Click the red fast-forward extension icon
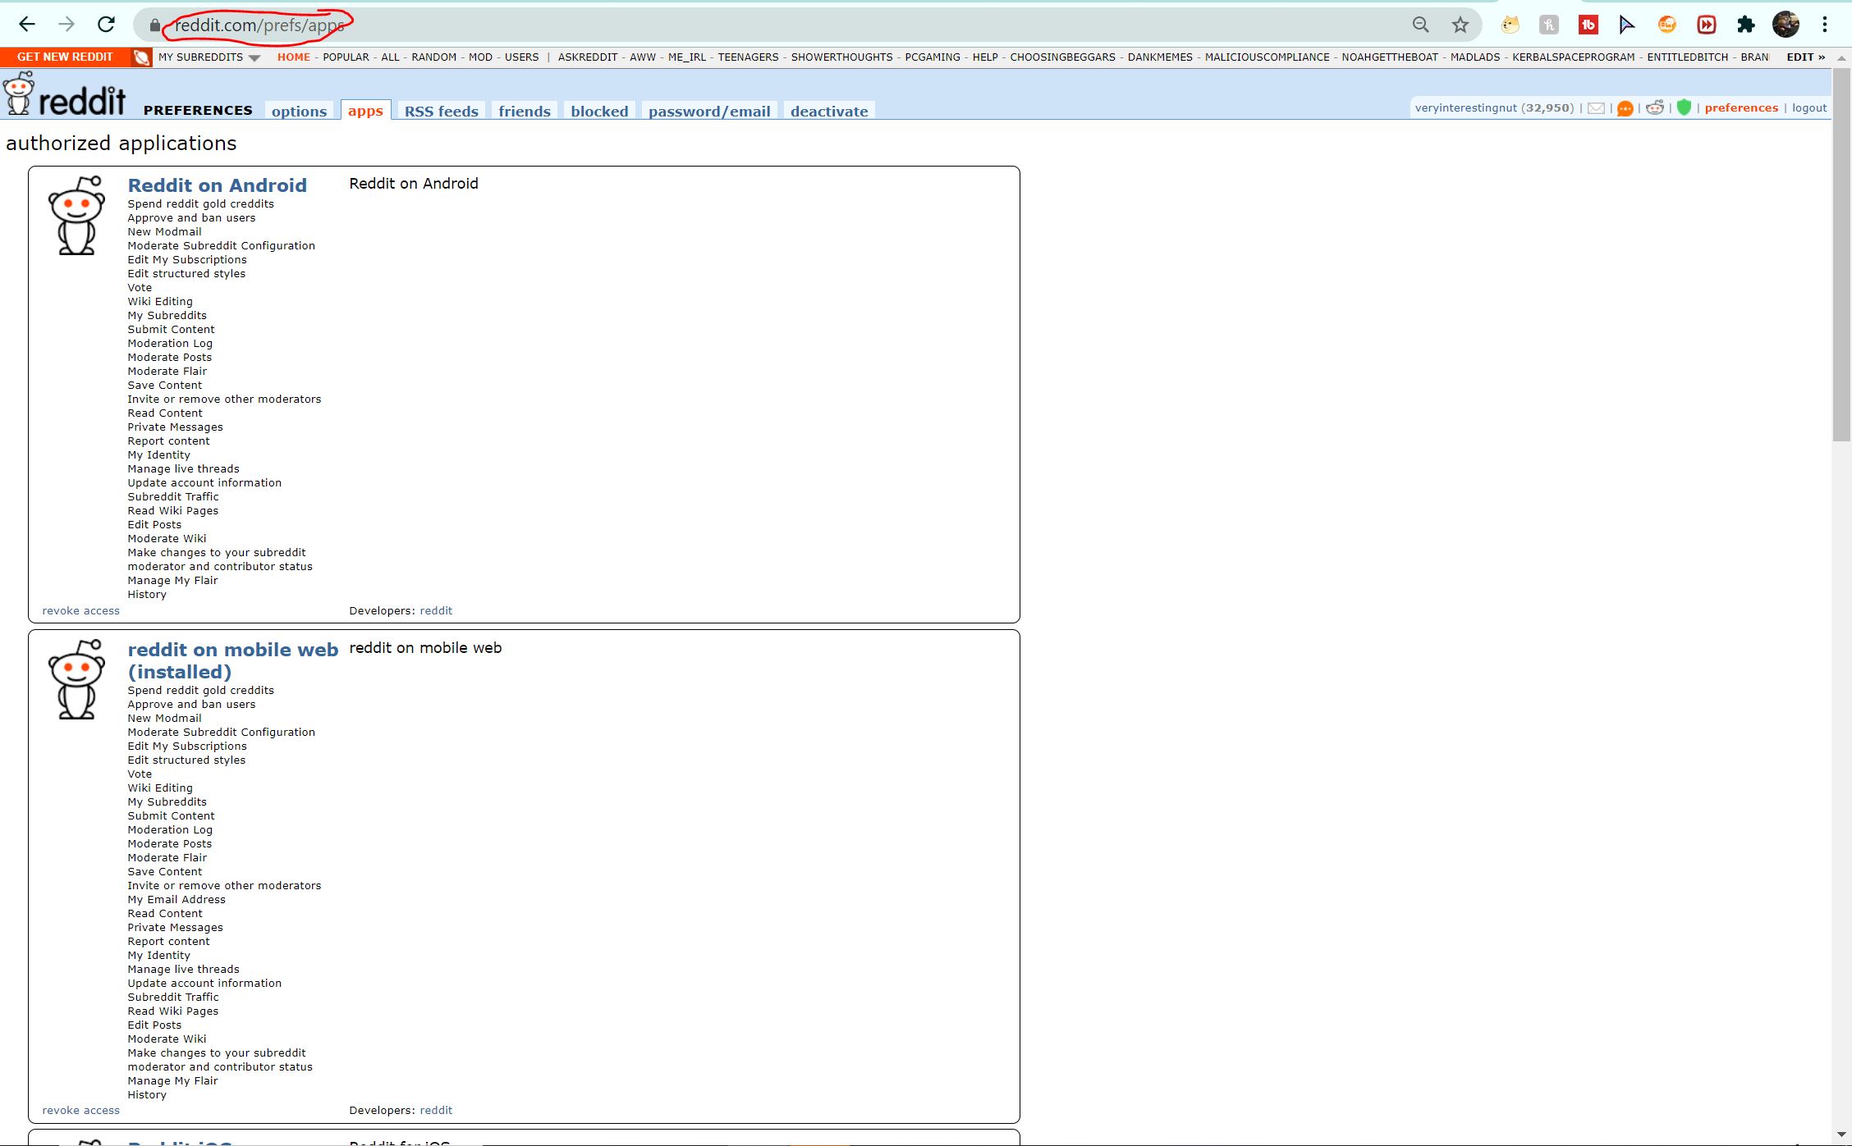Image resolution: width=1852 pixels, height=1146 pixels. click(1706, 25)
